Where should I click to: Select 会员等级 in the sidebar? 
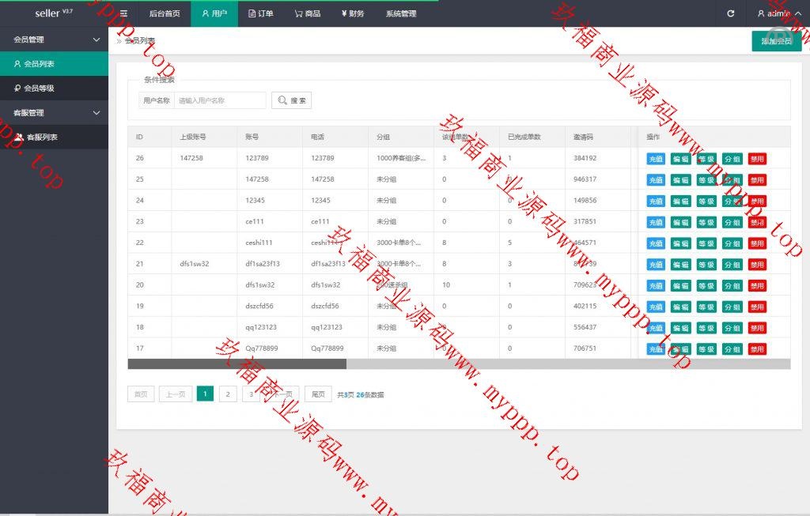click(39, 89)
